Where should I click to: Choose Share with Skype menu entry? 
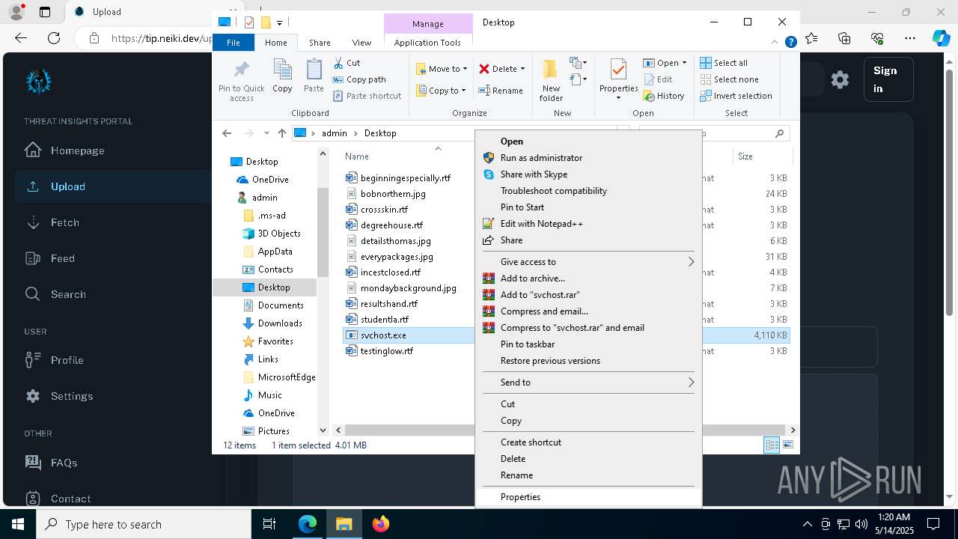coord(588,174)
